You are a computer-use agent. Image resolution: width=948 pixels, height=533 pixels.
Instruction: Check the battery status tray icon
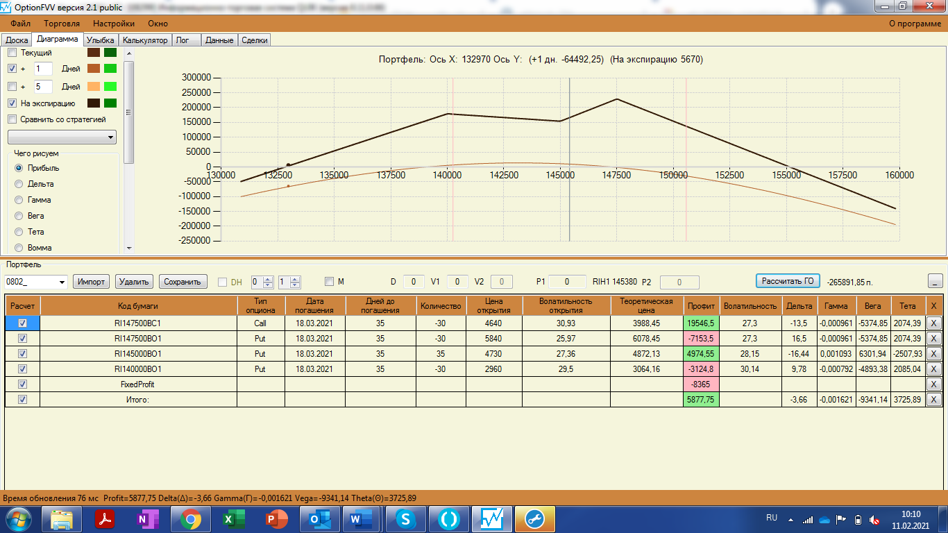(x=858, y=519)
